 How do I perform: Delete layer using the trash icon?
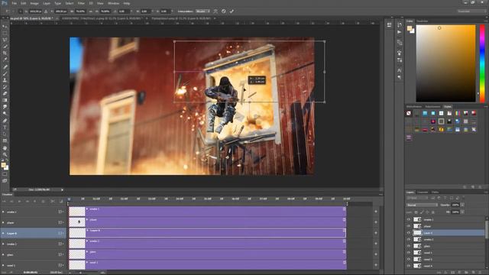point(481,272)
